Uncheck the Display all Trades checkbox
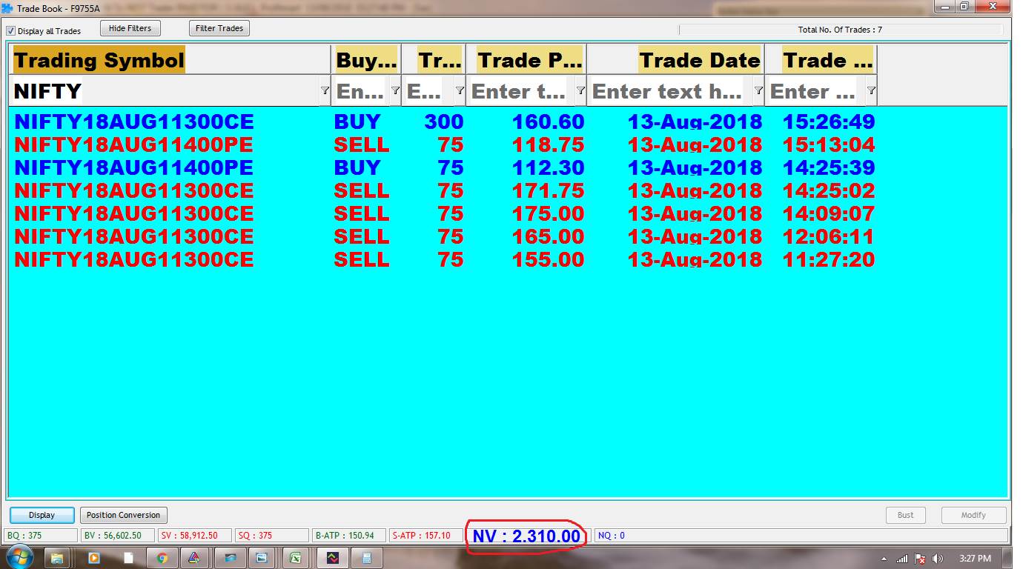This screenshot has width=1023, height=569. click(x=11, y=31)
